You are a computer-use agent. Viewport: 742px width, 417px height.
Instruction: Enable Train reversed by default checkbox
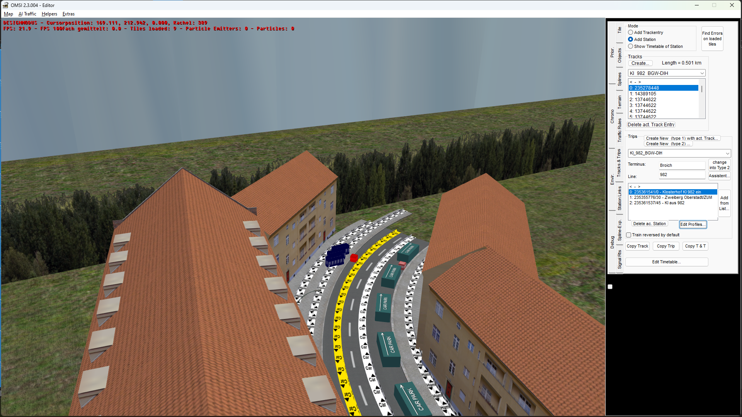pos(628,235)
